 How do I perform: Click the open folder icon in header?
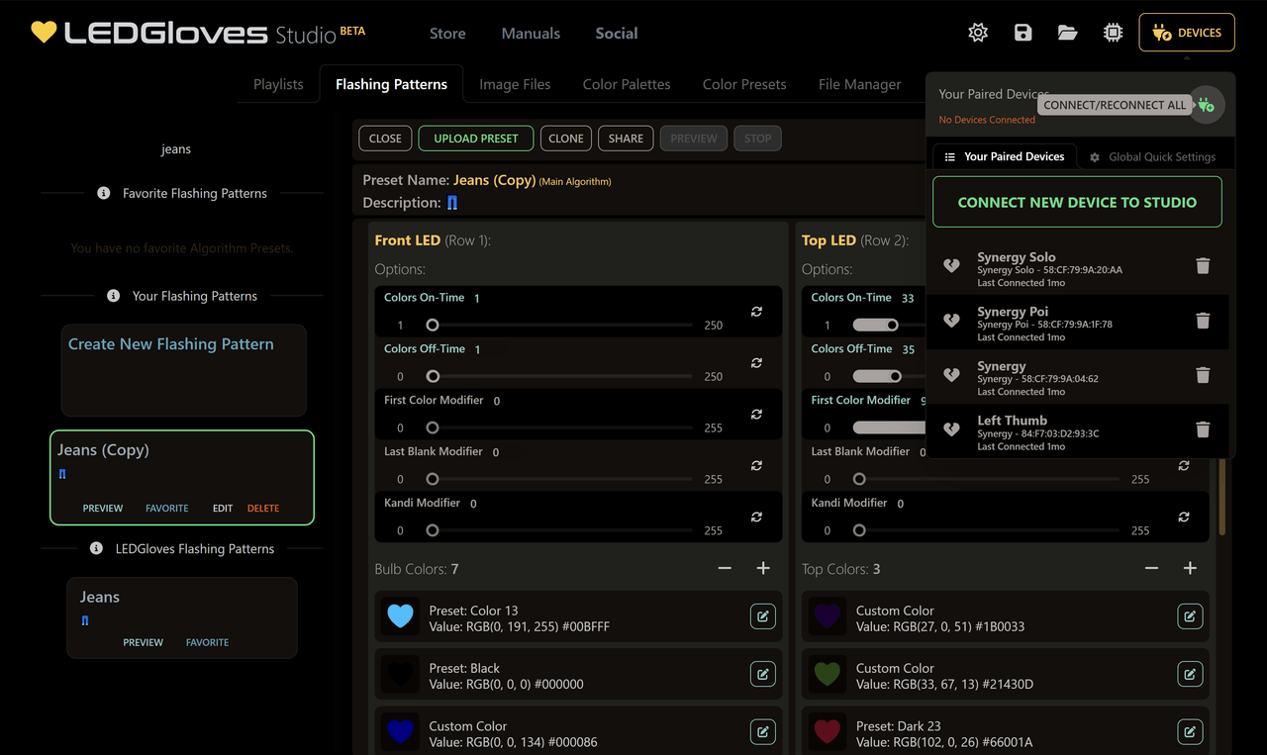(1067, 33)
